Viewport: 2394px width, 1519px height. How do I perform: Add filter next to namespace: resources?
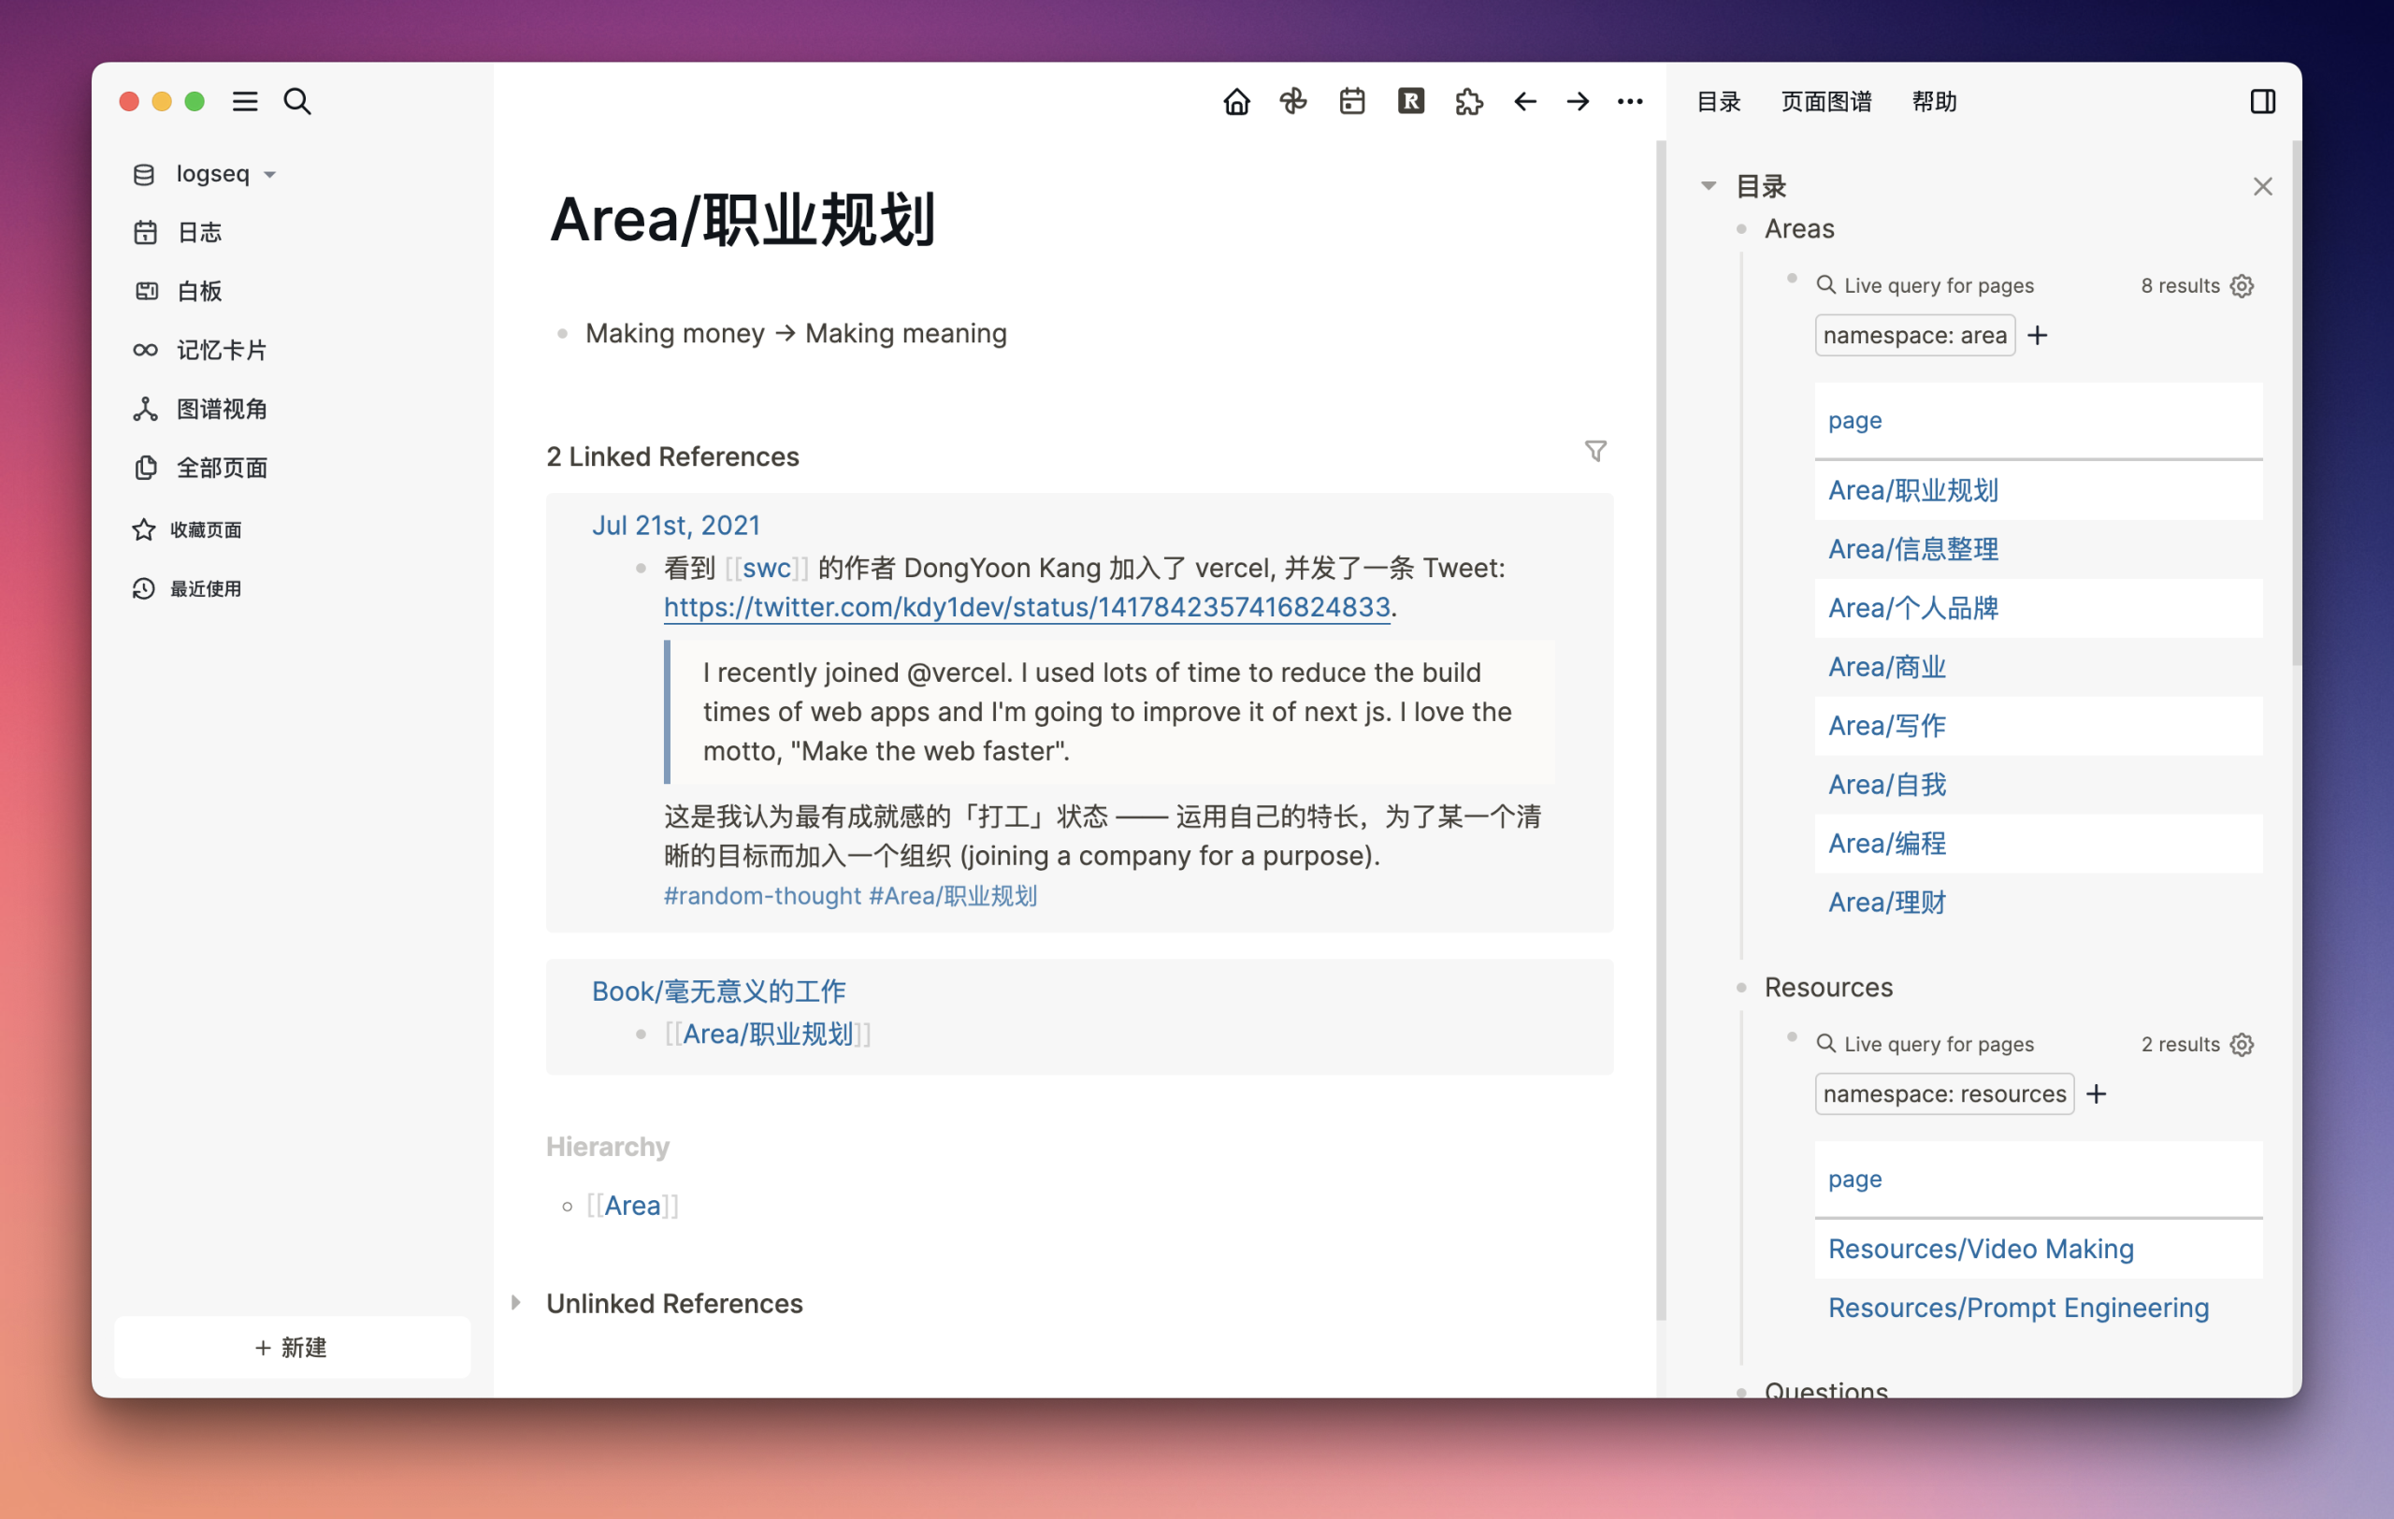pos(2096,1093)
